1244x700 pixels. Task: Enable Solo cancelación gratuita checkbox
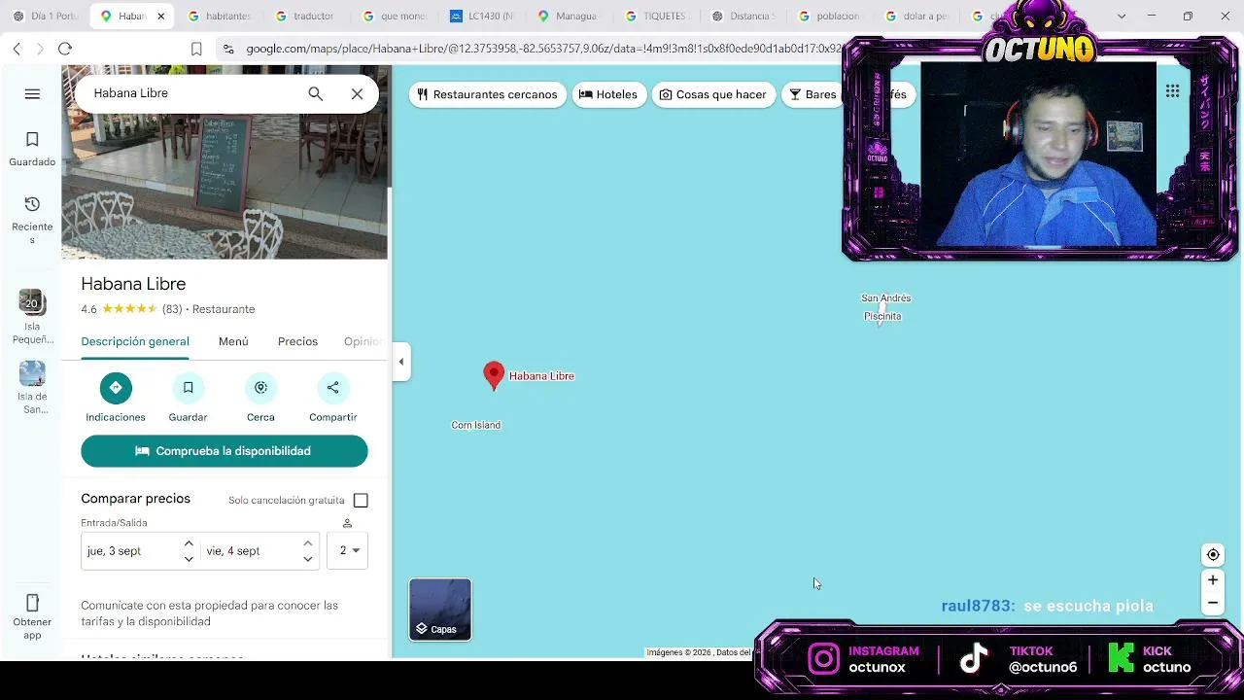(361, 501)
